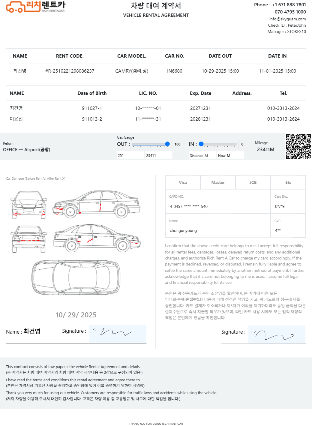Click the CARD NO. field
Image resolution: width=312 pixels, height=426 pixels.
[x=218, y=206]
